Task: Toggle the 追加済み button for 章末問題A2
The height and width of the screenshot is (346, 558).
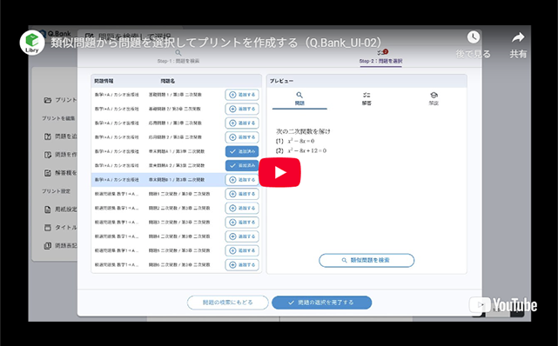Action: [x=242, y=165]
